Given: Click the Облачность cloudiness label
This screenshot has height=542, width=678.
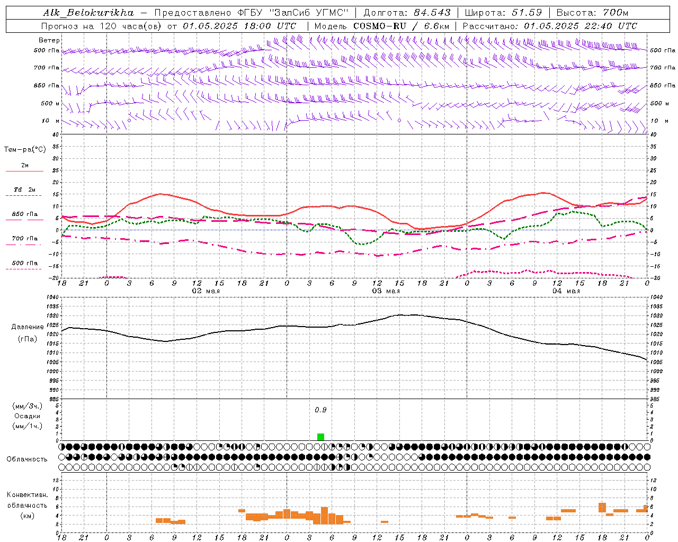Looking at the screenshot, I should point(27,459).
